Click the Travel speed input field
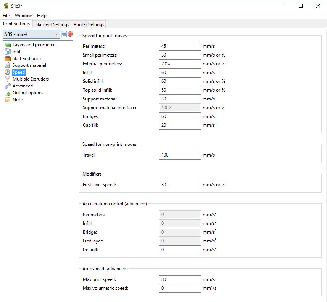Image resolution: width=327 pixels, height=302 pixels. click(x=180, y=155)
